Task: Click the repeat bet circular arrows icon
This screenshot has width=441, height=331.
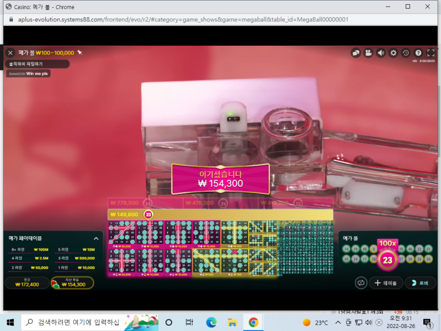Action: click(x=361, y=283)
